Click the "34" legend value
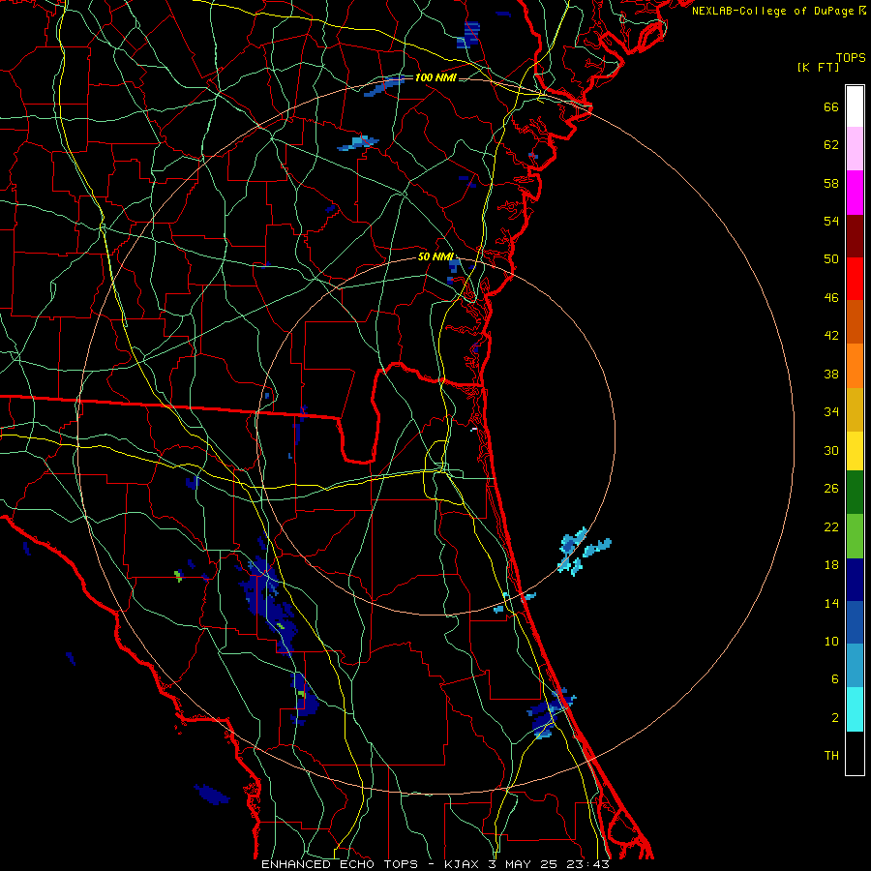Image resolution: width=871 pixels, height=871 pixels. 831,412
